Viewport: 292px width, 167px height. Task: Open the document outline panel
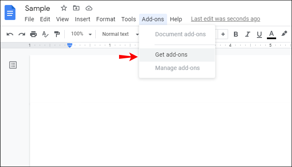click(13, 65)
